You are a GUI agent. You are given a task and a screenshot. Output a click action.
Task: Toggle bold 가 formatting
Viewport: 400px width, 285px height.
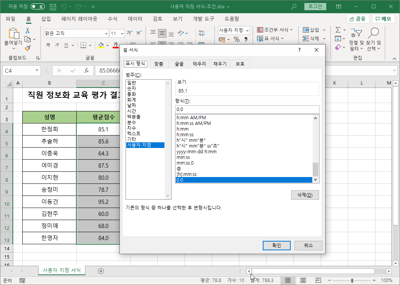click(x=48, y=45)
